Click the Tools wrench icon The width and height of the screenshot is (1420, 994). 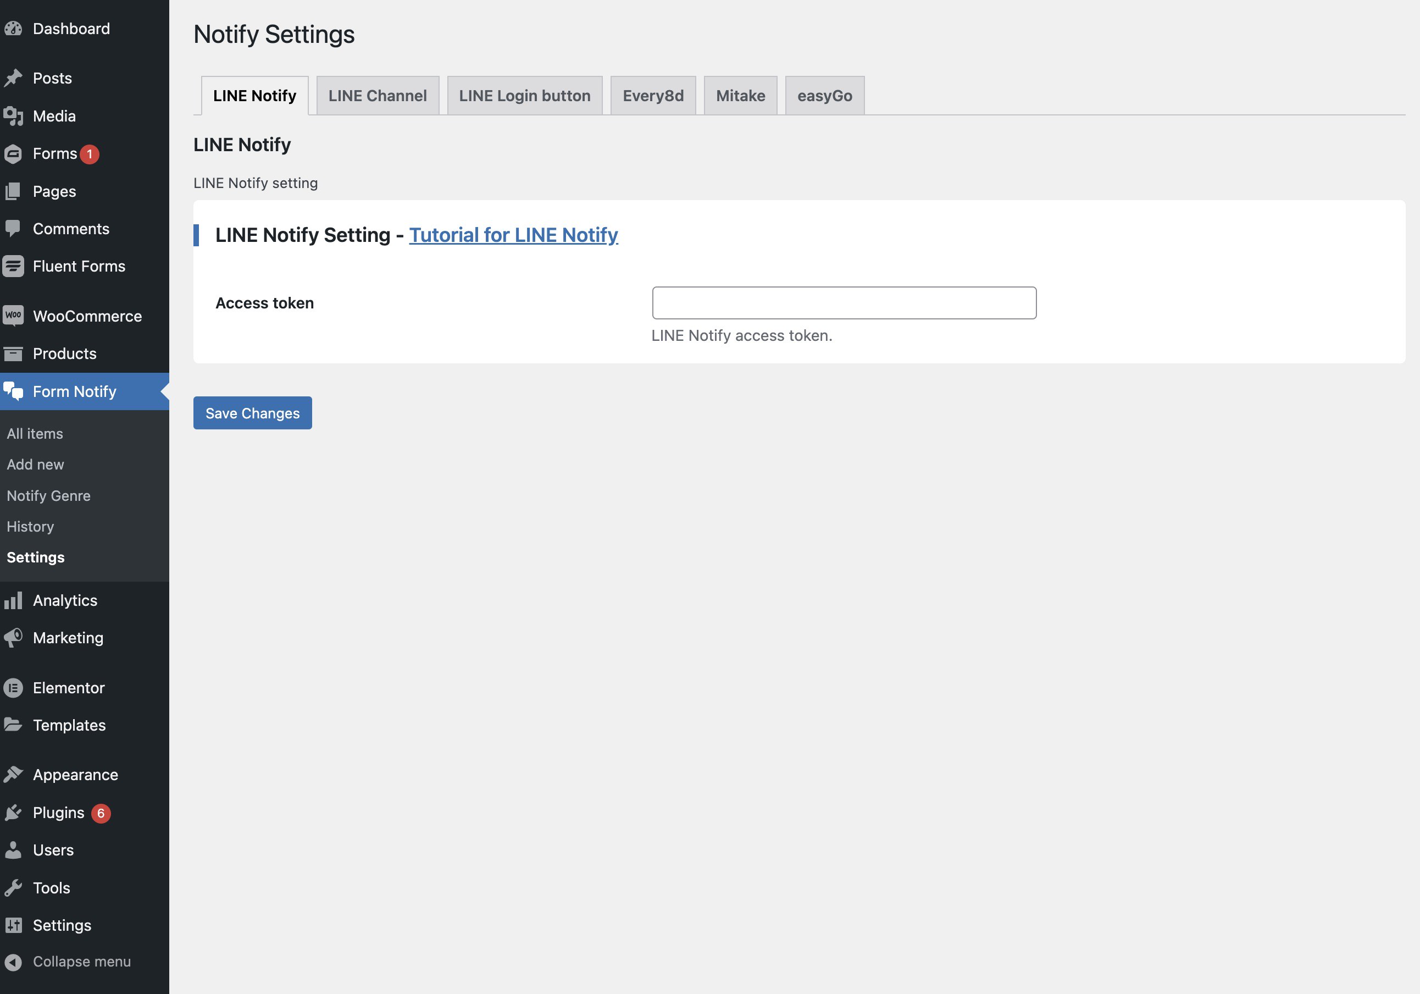pos(13,887)
